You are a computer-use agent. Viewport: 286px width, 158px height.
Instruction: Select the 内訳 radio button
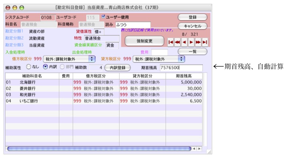(x=45, y=67)
